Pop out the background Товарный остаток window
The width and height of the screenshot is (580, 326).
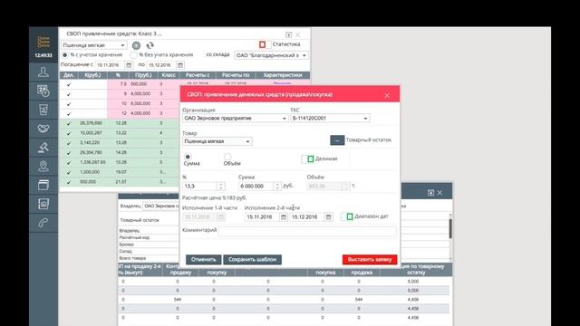pyautogui.click(x=430, y=193)
